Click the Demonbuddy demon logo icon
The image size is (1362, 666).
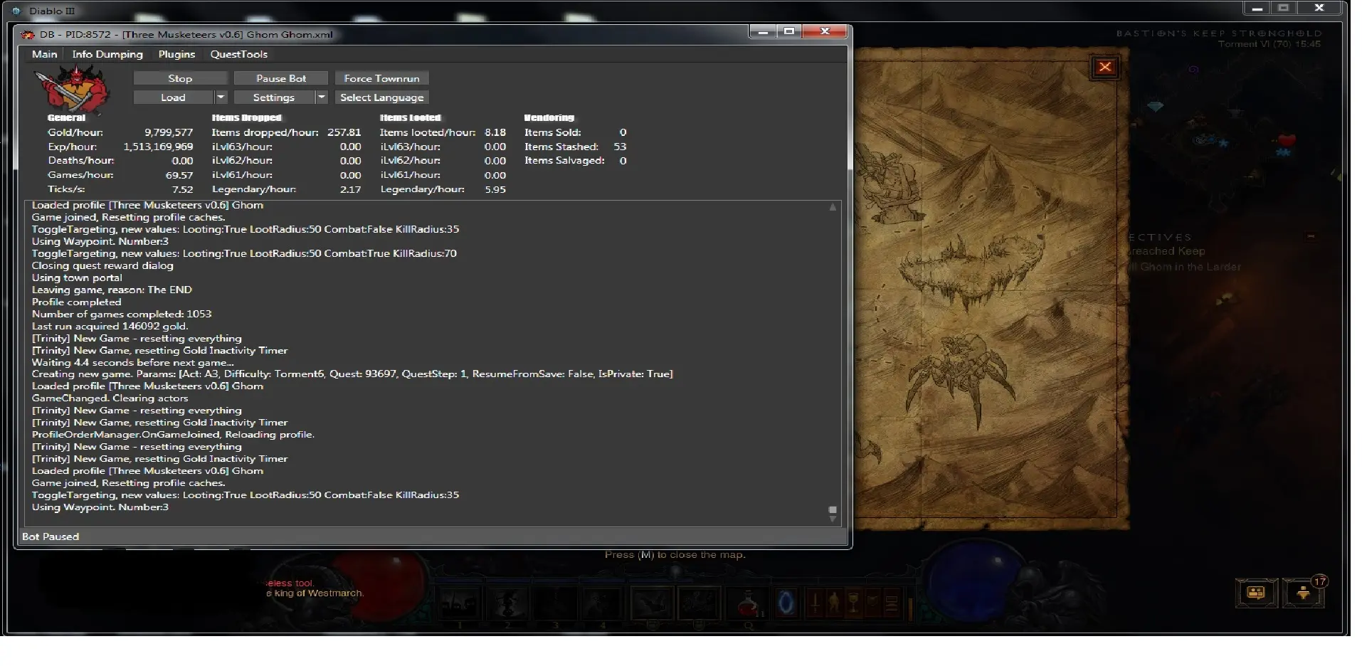tap(73, 89)
